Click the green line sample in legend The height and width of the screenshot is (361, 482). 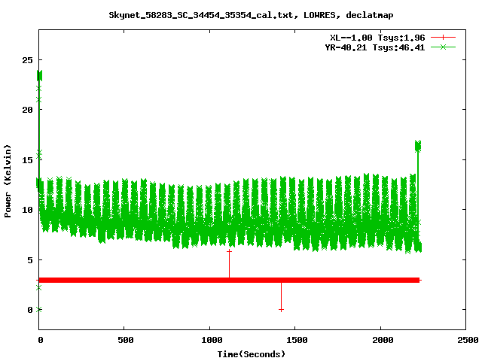(x=443, y=47)
